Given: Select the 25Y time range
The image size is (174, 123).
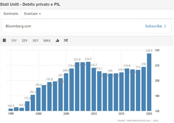Looking at the screenshot, I should pyautogui.click(x=25, y=41).
